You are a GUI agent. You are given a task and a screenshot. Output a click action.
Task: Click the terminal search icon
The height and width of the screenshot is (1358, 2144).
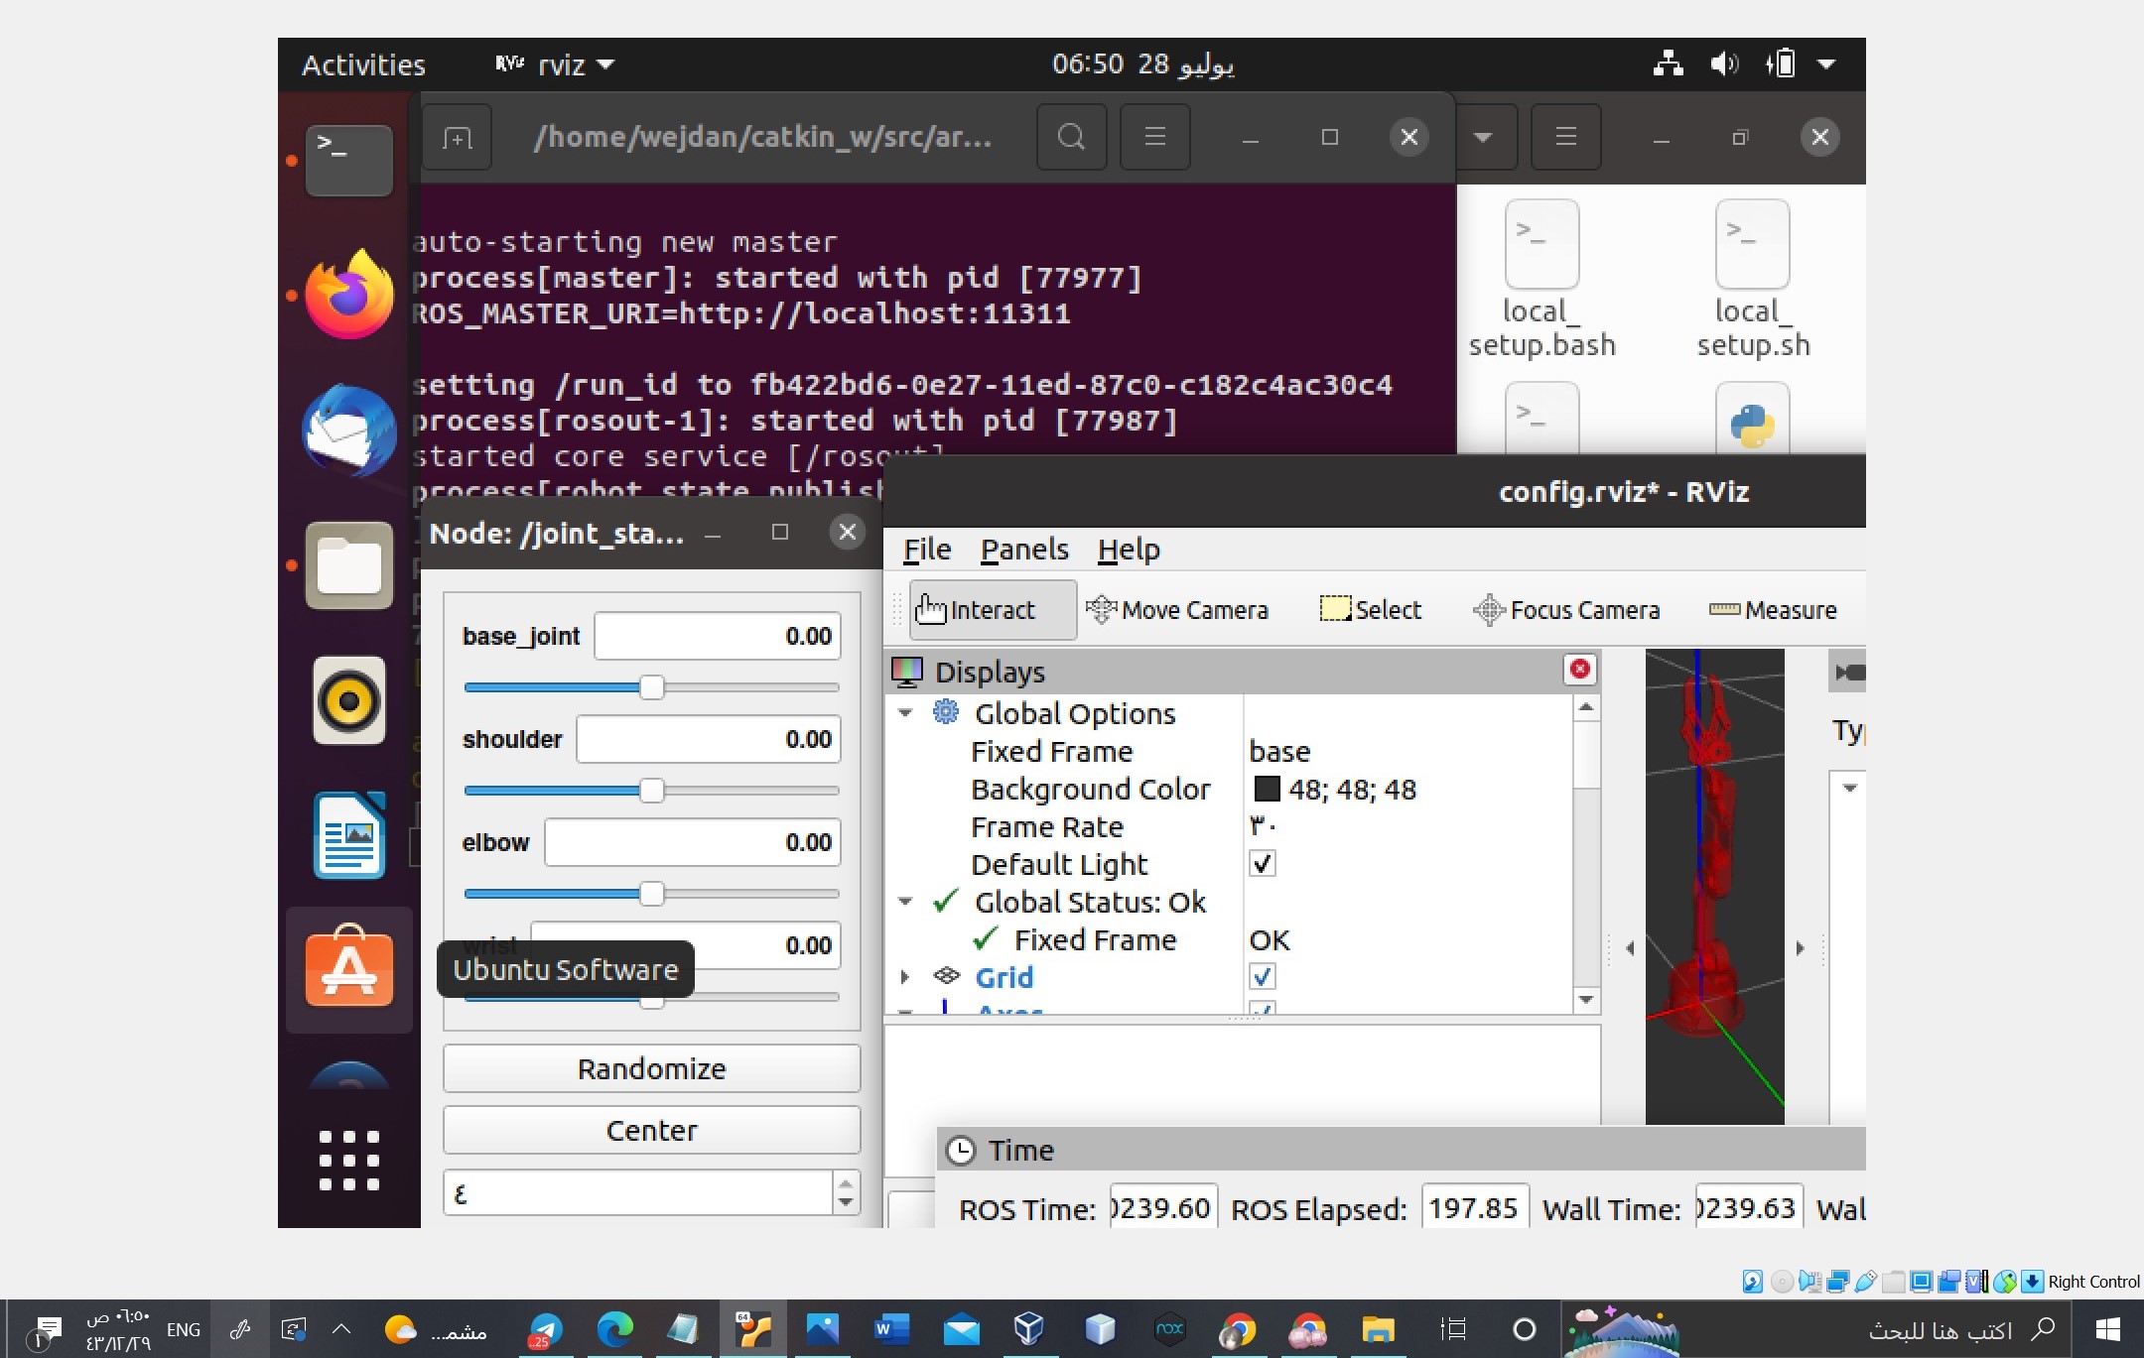1071,137
